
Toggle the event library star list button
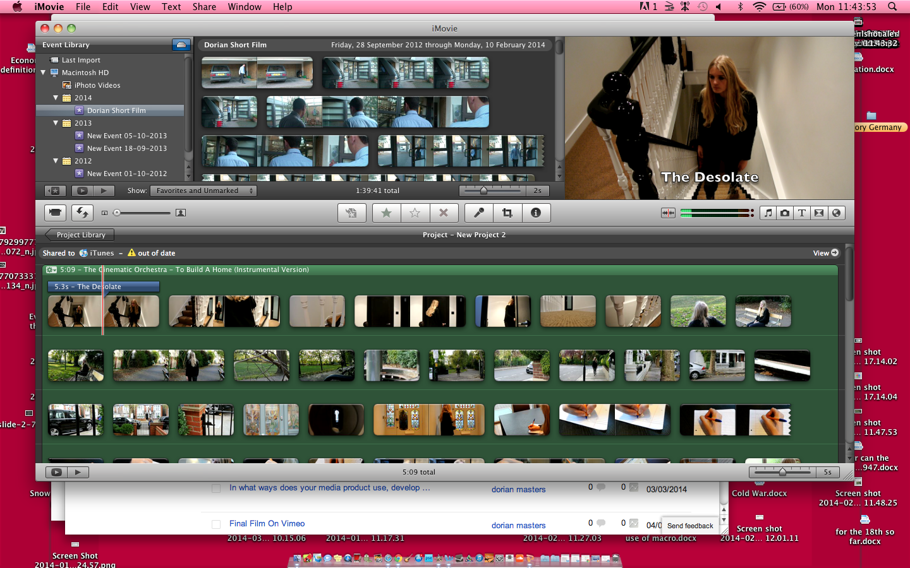tap(55, 191)
